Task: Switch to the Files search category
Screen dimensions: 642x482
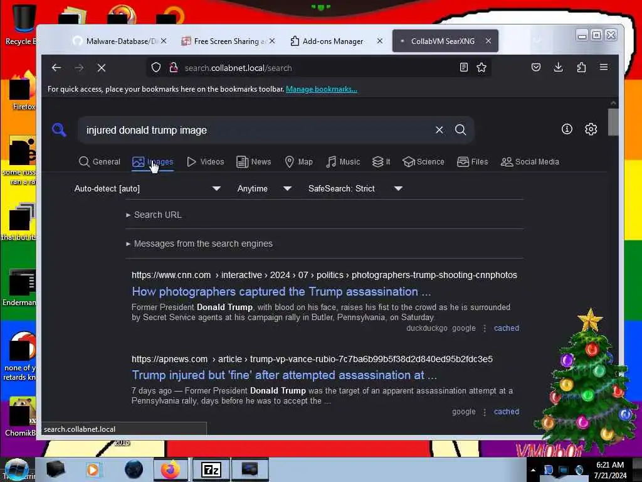Action: click(x=473, y=162)
